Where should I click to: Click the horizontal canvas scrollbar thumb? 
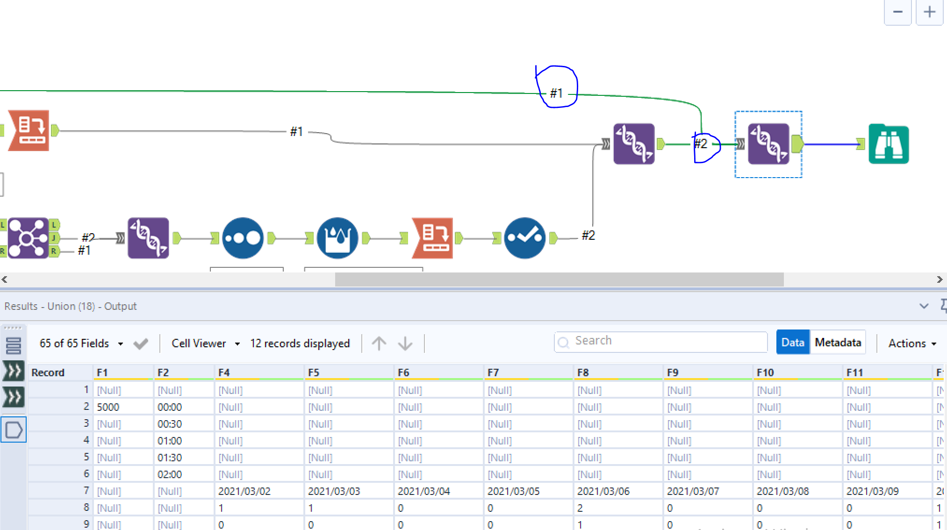[x=559, y=279]
